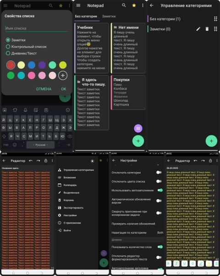Apply italic with the I formatting button
The image size is (220, 276).
tap(176, 264)
